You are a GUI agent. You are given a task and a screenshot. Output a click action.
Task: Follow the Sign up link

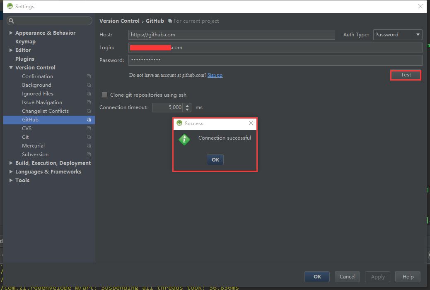215,75
